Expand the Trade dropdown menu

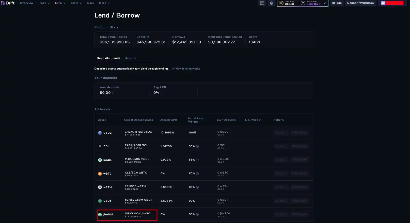point(44,3)
